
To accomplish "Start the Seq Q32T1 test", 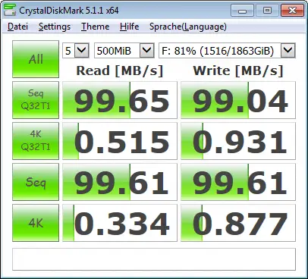I will coord(36,100).
